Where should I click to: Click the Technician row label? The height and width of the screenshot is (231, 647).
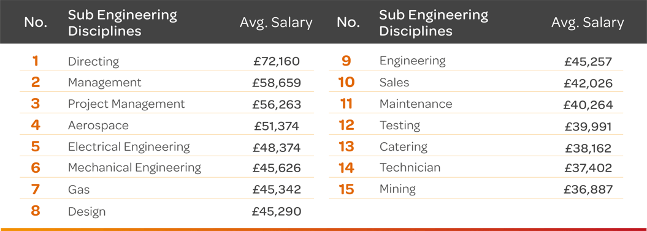coord(410,167)
